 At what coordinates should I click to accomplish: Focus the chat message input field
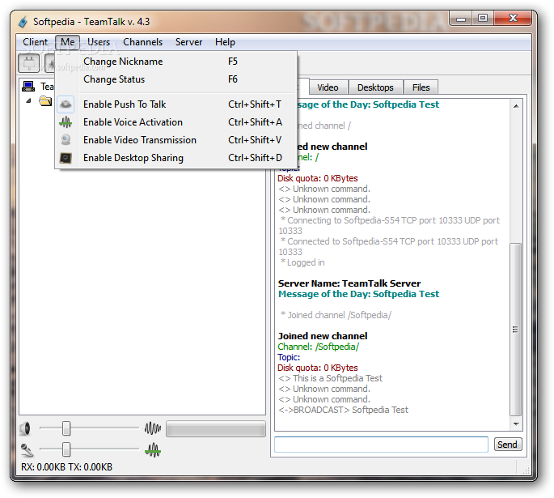[381, 445]
